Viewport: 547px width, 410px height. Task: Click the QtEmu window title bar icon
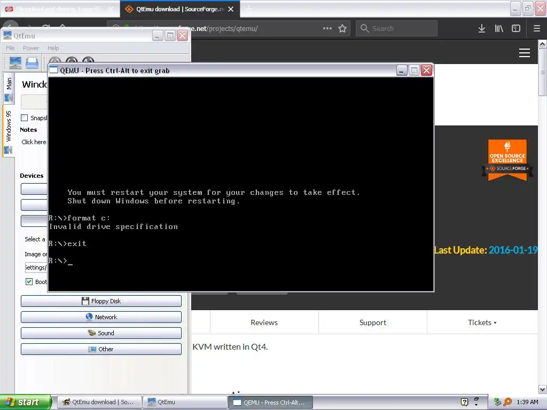click(x=7, y=35)
